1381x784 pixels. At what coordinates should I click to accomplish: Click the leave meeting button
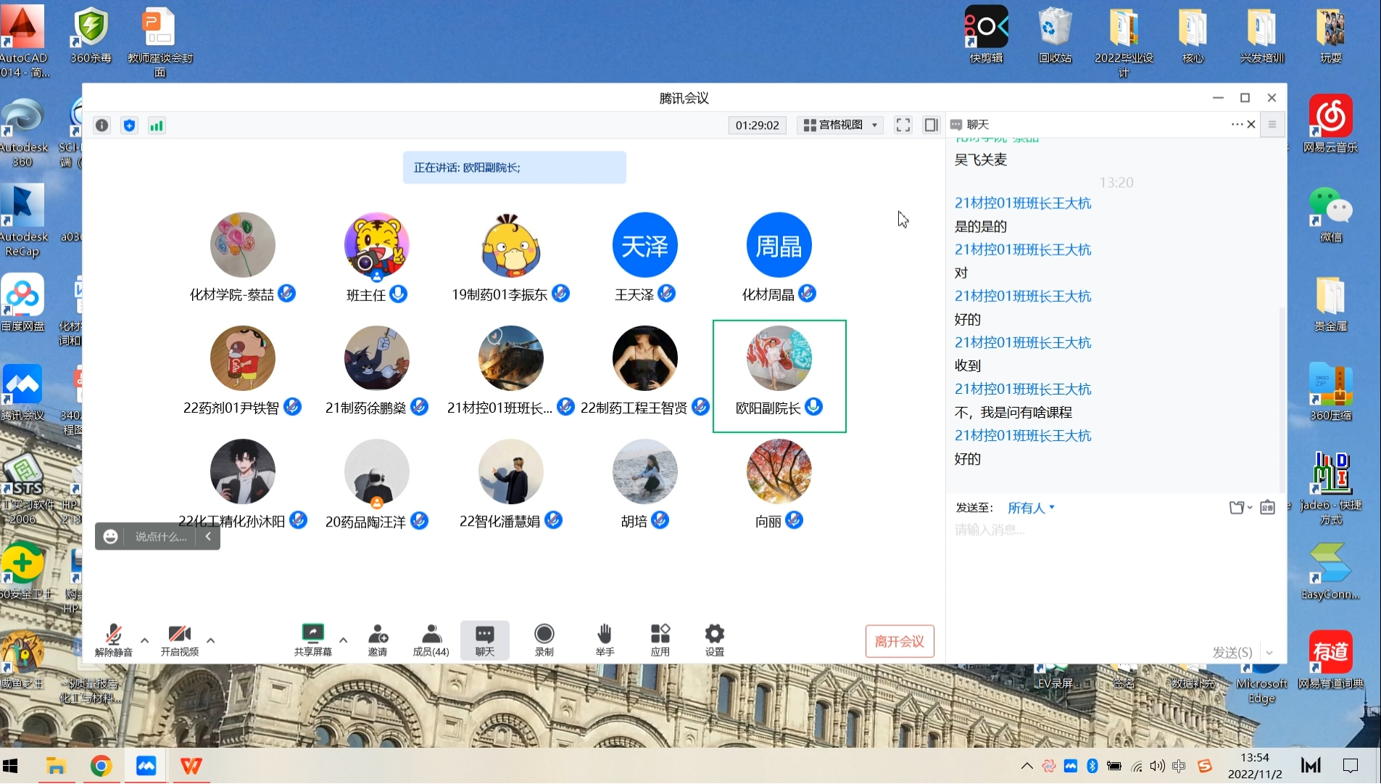pos(899,641)
